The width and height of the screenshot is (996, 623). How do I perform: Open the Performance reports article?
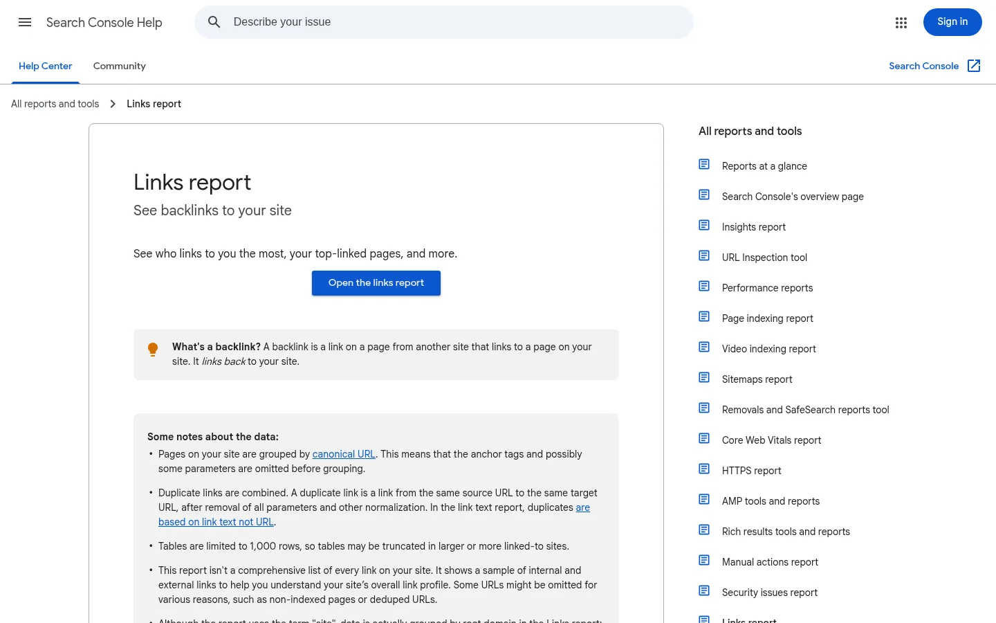pyautogui.click(x=767, y=288)
